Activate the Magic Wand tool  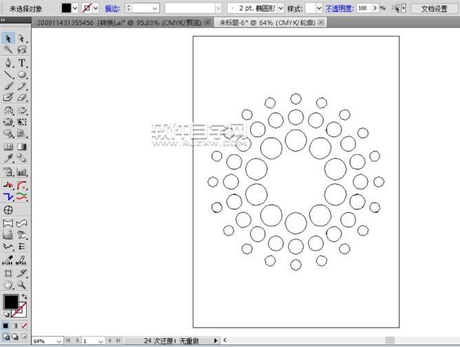[8, 50]
